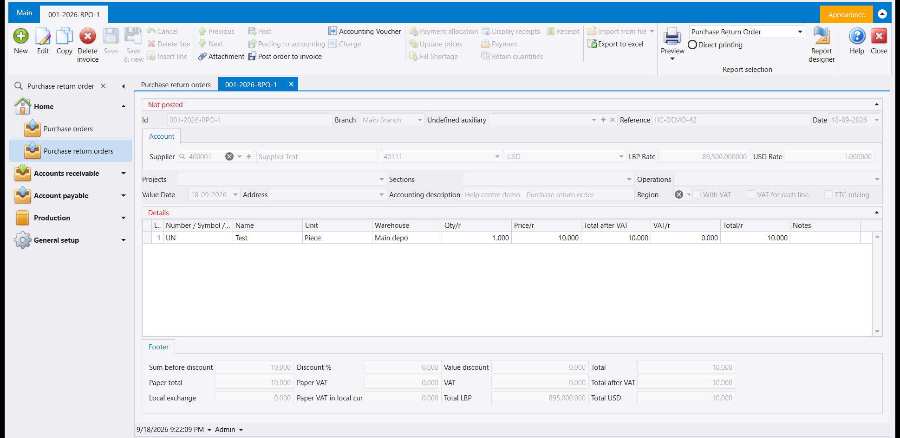900x438 pixels.
Task: Click the Main depo warehouse cell
Action: [x=407, y=238]
